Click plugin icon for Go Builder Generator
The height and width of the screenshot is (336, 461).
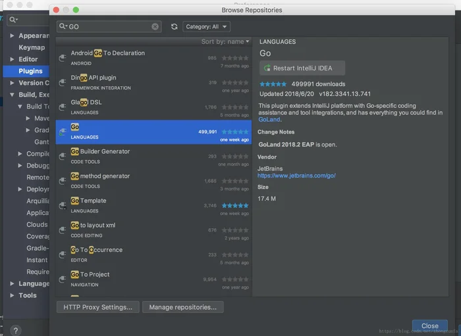click(63, 156)
